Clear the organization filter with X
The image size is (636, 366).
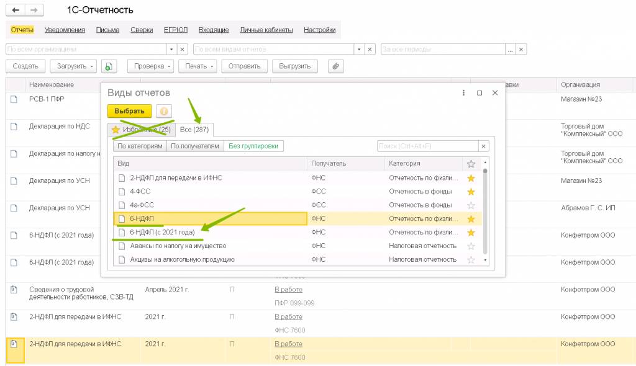pyautogui.click(x=182, y=50)
